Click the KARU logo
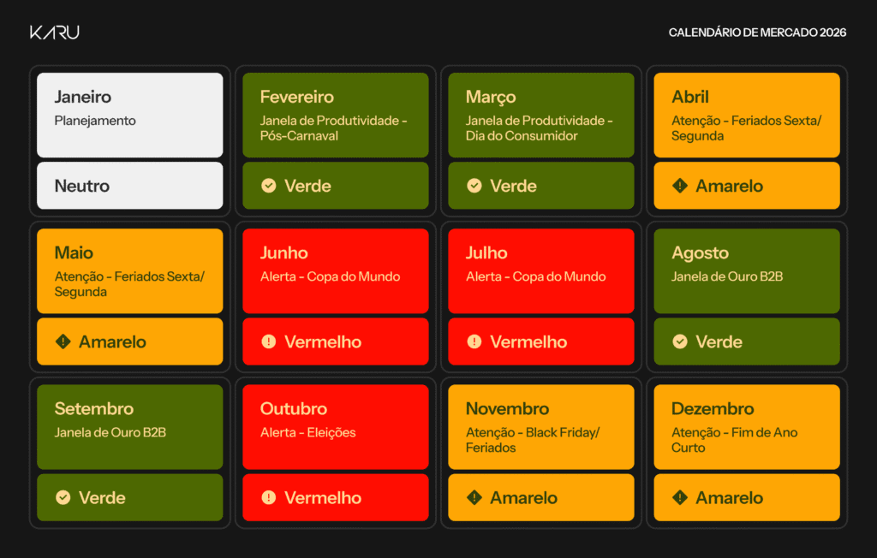Image resolution: width=877 pixels, height=558 pixels. 55,33
